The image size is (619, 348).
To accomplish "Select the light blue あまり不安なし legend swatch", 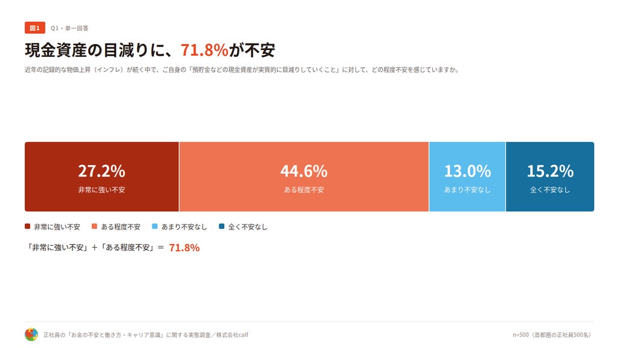I will (x=155, y=227).
